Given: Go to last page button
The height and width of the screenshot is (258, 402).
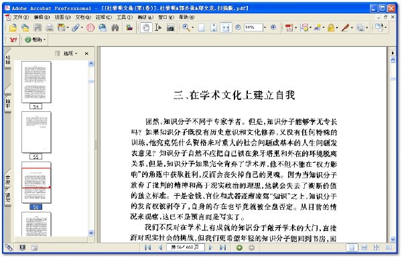Looking at the screenshot, I should click(x=223, y=247).
